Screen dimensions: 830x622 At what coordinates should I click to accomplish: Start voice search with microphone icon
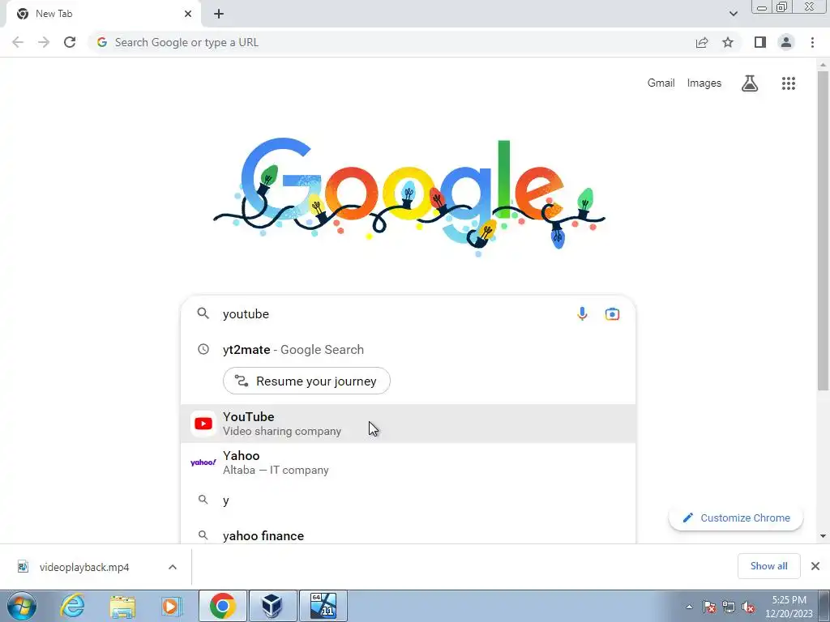(582, 313)
